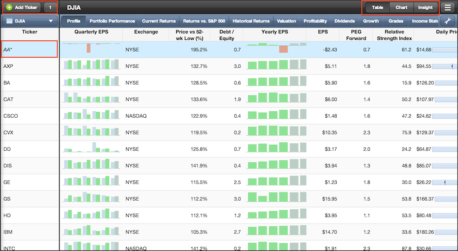
Task: Open the Valuation tab
Action: (x=286, y=21)
